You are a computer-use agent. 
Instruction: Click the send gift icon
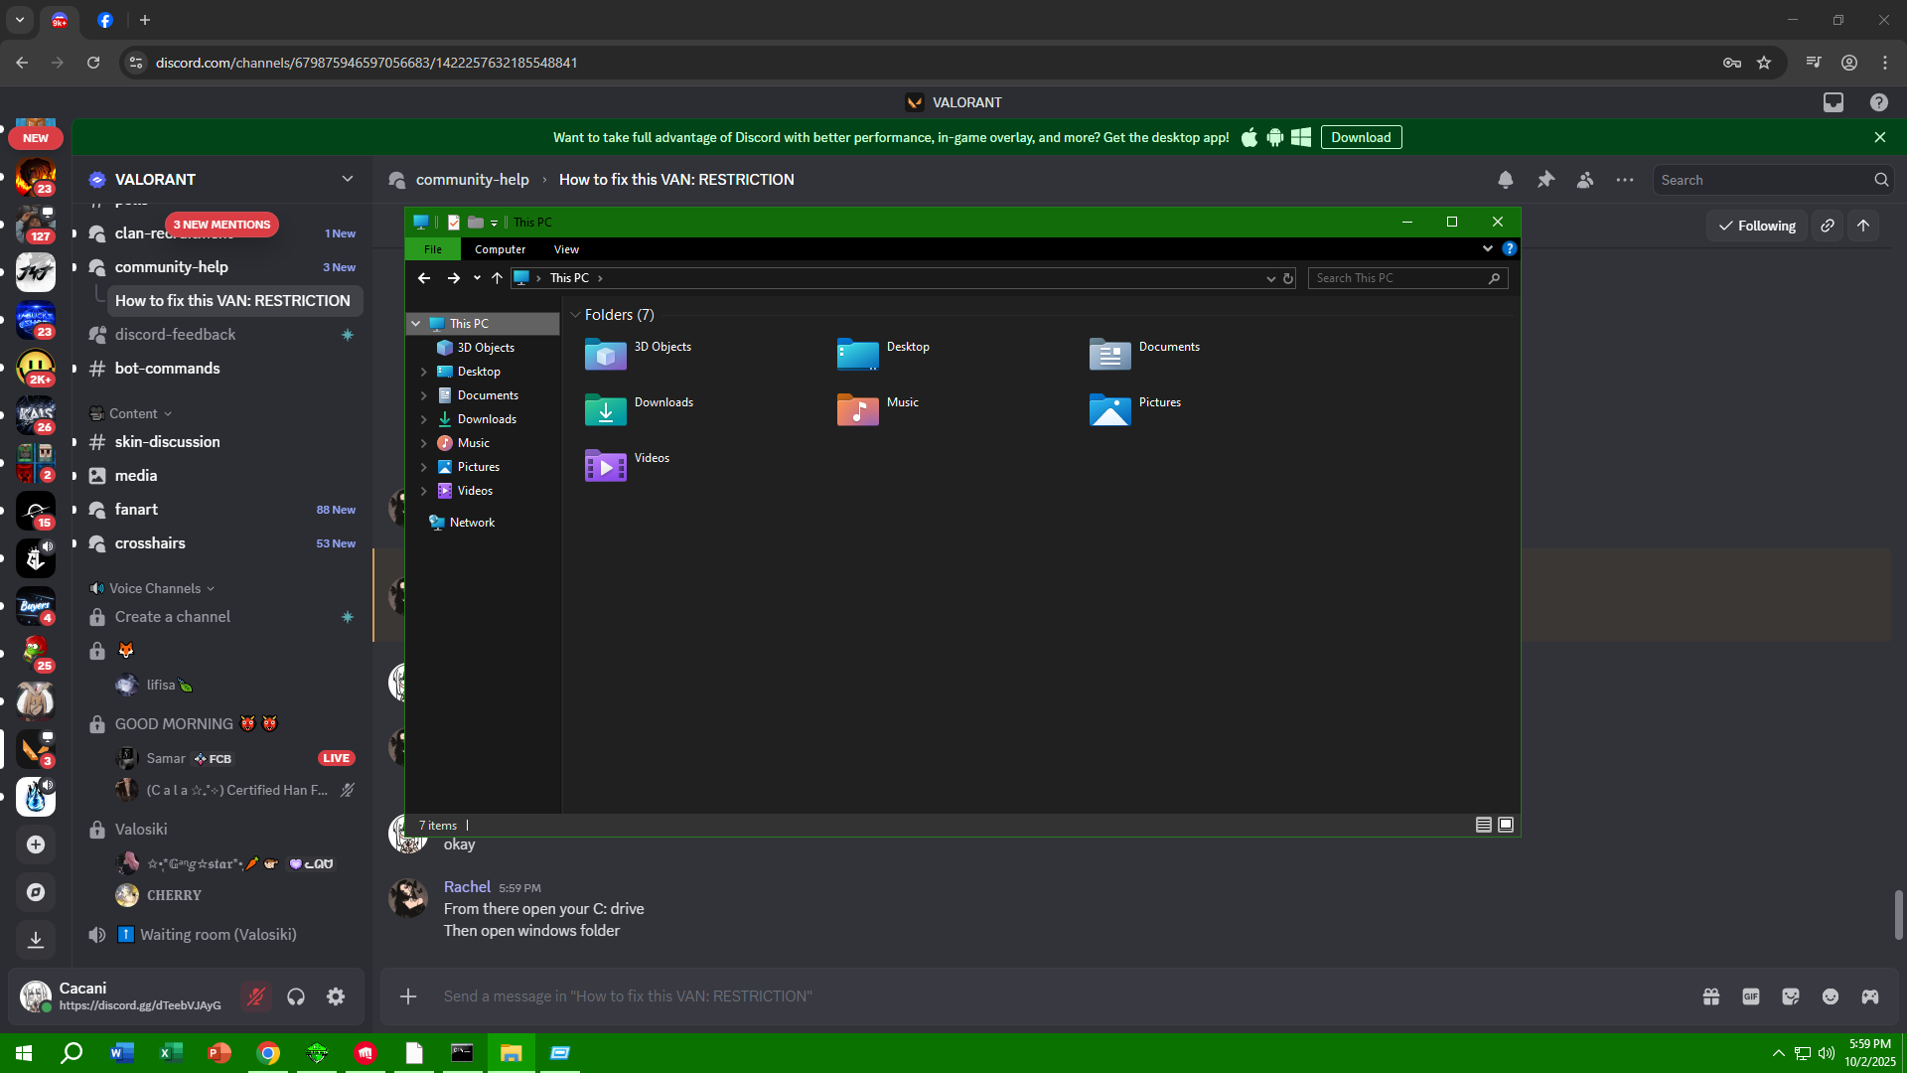1711,996
